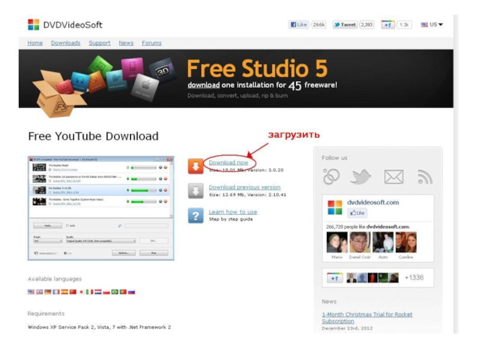Click the gray previous version arrow icon
The image size is (477, 358).
pyautogui.click(x=196, y=191)
